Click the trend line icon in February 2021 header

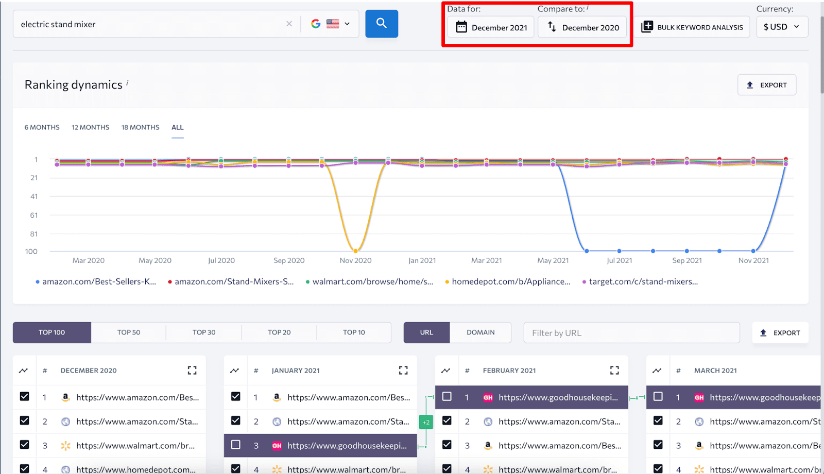click(446, 371)
